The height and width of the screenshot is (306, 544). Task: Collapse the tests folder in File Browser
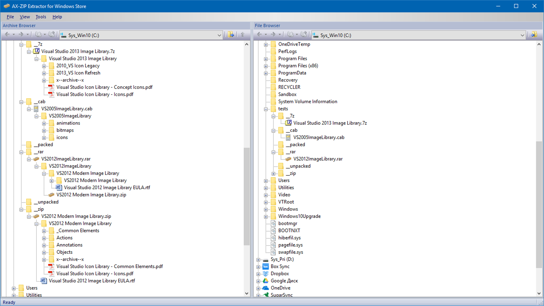pos(266,109)
